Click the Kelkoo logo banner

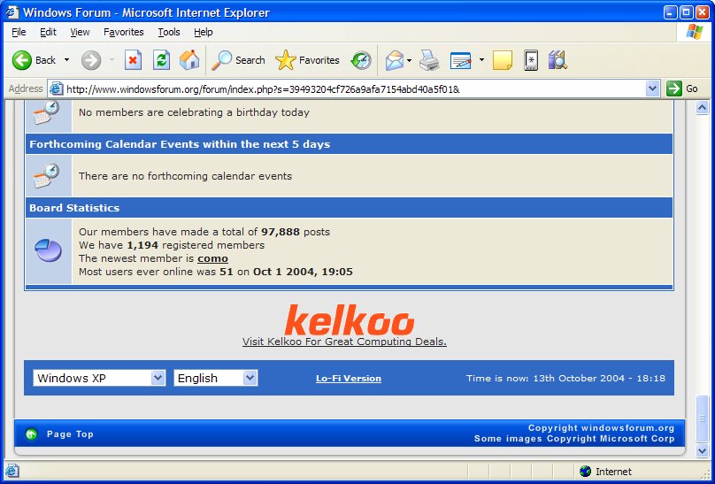pyautogui.click(x=349, y=320)
